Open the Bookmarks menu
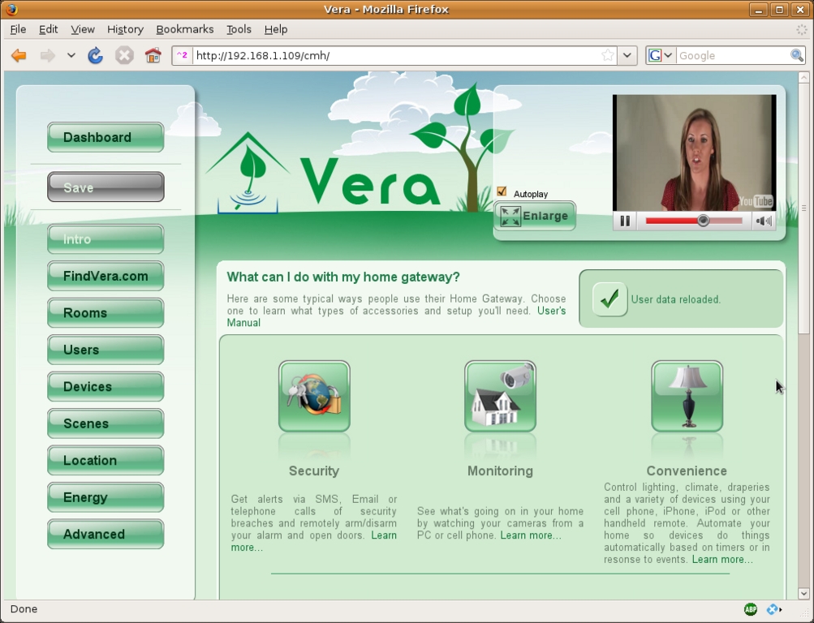 click(x=184, y=29)
